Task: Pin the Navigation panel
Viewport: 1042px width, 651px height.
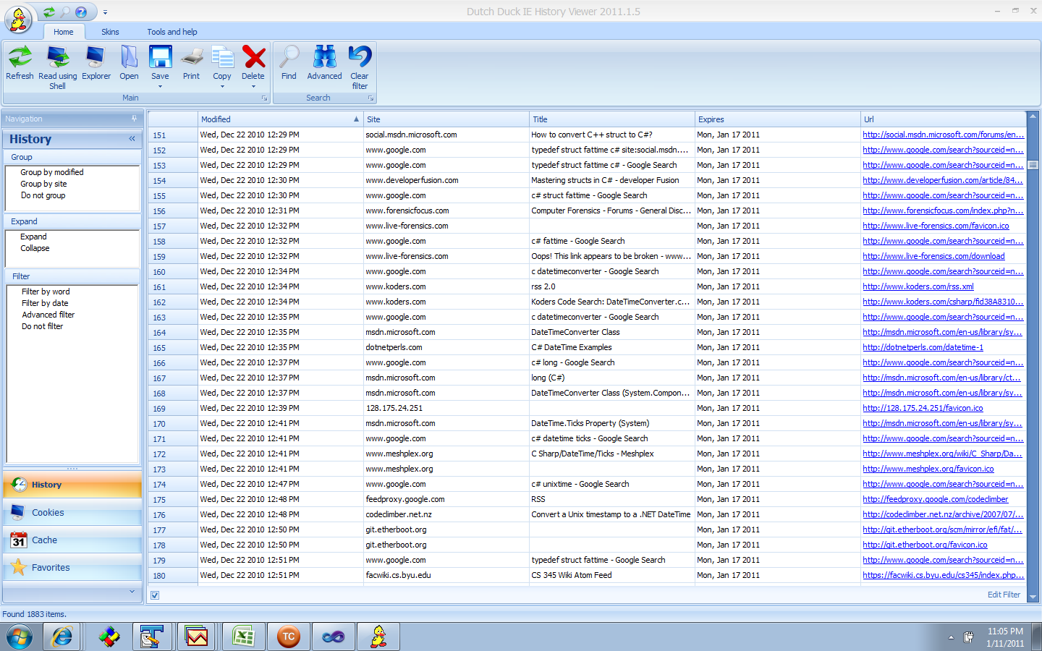Action: tap(134, 119)
